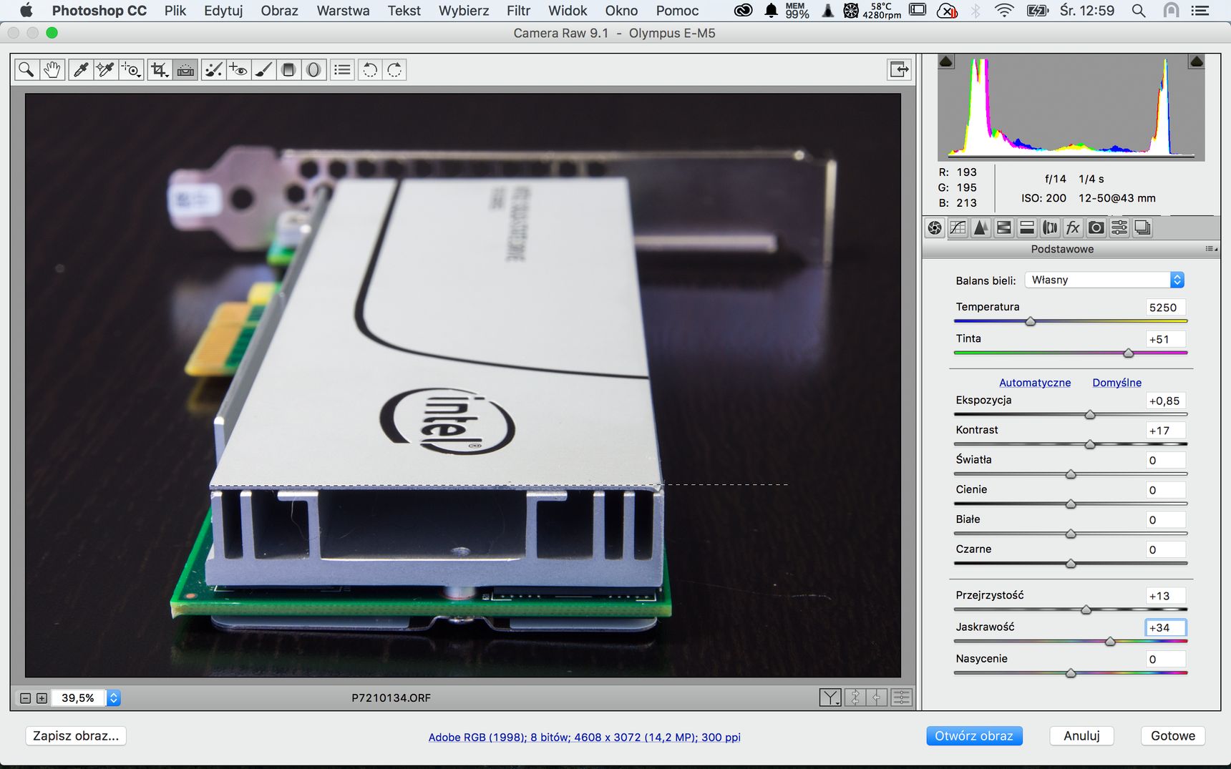Switch to the Presets tab
The width and height of the screenshot is (1231, 769).
coord(1119,228)
